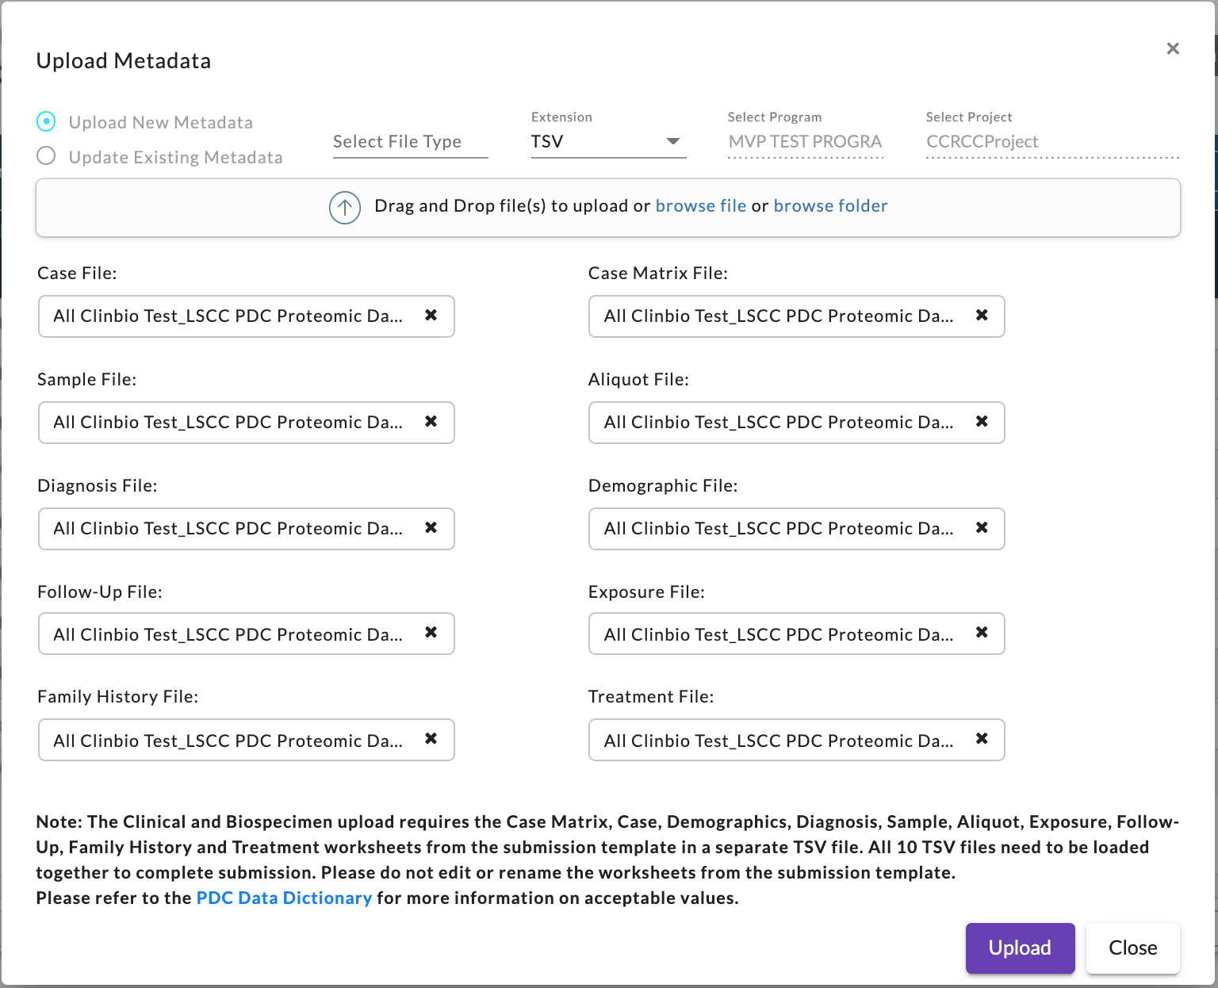
Task: Open the Select File Type dropdown
Action: [409, 142]
